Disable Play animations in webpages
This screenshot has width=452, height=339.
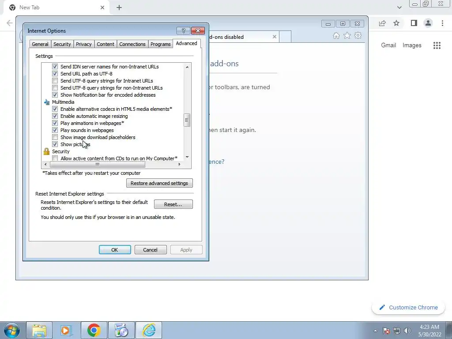[x=55, y=123]
